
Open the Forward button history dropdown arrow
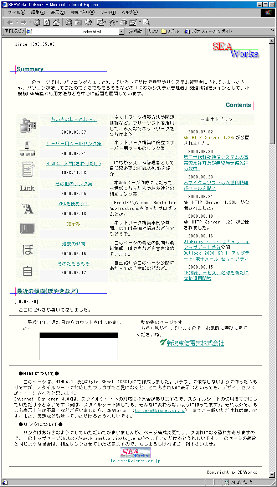click(x=31, y=23)
